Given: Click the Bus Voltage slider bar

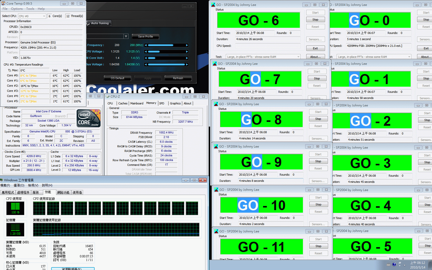Looking at the screenshot, I should point(166,65).
